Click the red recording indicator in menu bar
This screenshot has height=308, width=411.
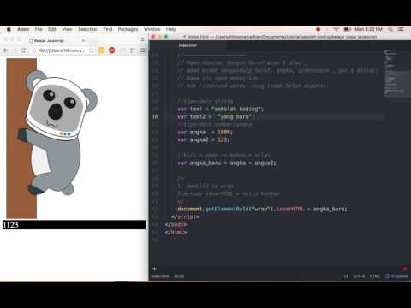(x=319, y=29)
